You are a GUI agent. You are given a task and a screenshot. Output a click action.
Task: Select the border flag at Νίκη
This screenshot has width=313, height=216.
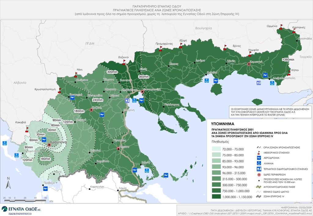pos(76,75)
